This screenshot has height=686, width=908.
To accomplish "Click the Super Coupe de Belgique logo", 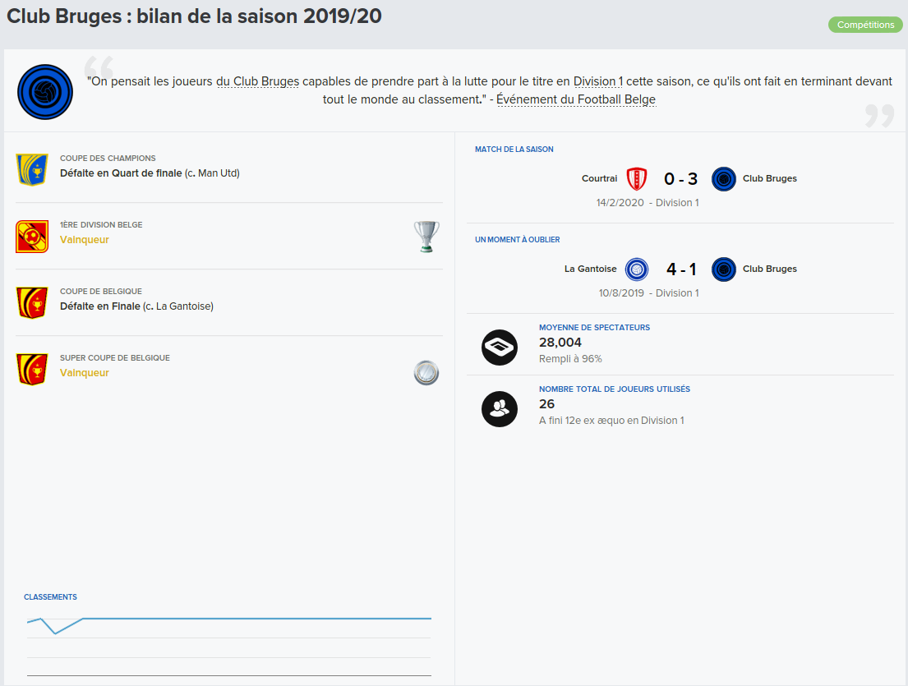I will click(x=32, y=370).
